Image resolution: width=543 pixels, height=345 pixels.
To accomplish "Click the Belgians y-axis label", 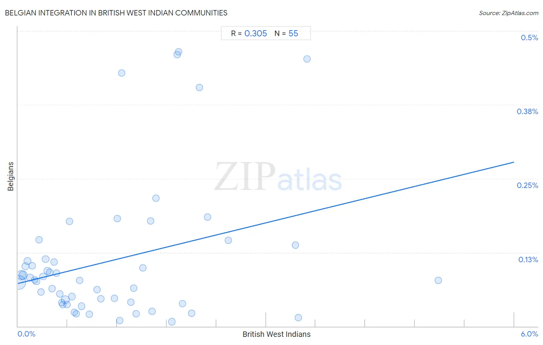I will point(10,176).
